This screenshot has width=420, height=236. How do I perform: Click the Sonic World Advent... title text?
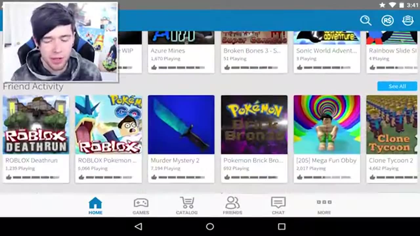pos(326,50)
